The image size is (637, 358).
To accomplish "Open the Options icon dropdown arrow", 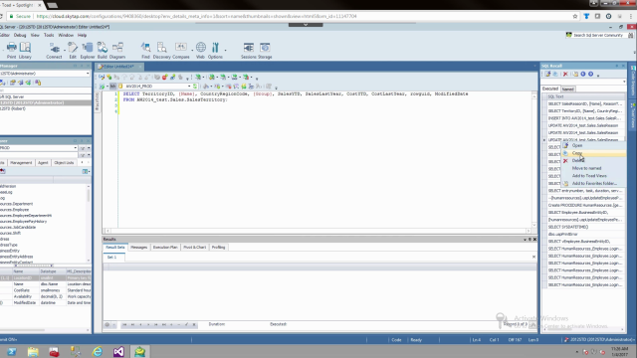I will [225, 51].
